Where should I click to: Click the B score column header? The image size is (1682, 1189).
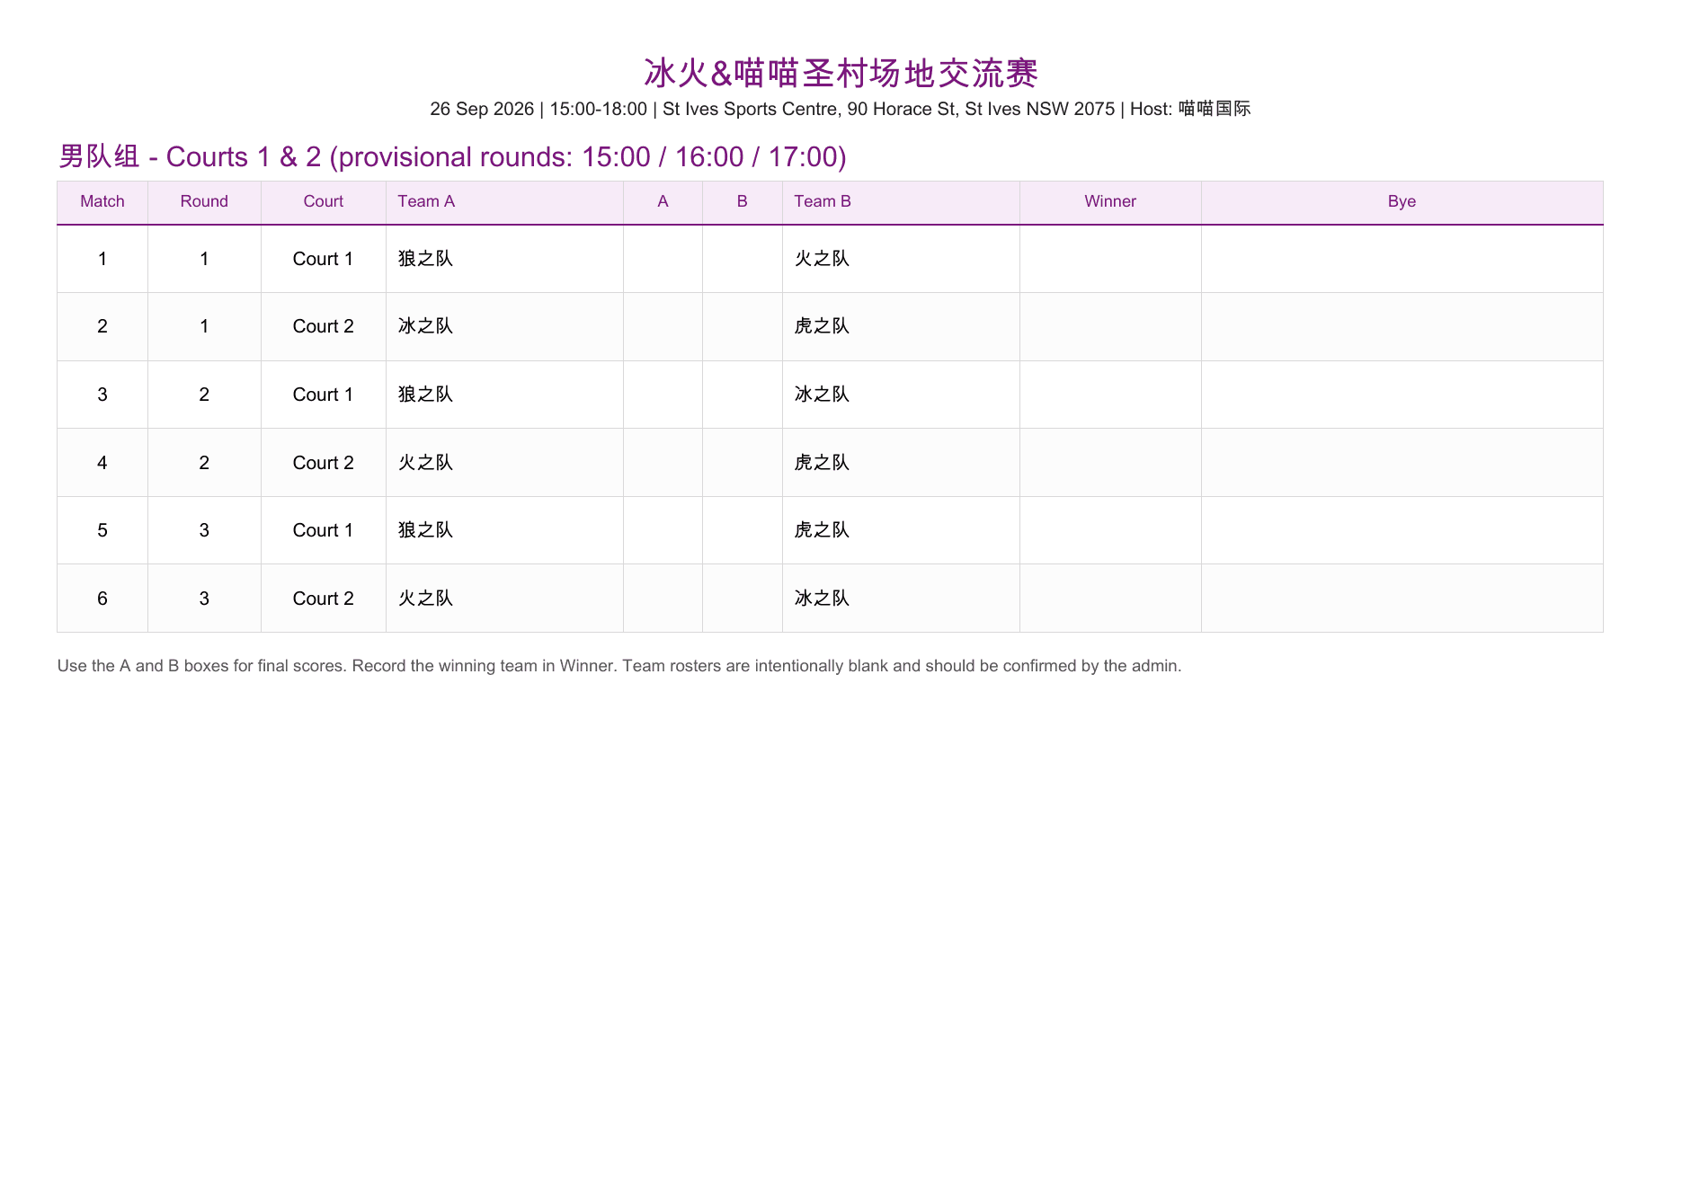pos(743,201)
